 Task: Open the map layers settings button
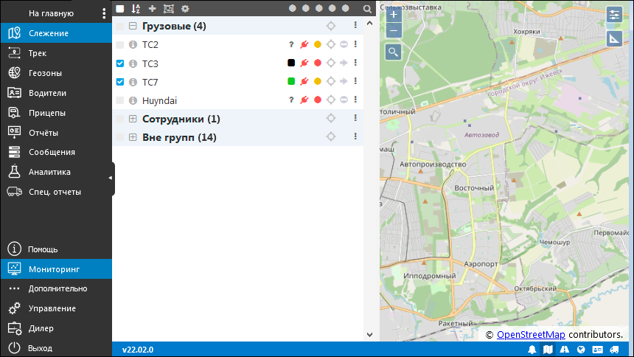click(x=614, y=15)
